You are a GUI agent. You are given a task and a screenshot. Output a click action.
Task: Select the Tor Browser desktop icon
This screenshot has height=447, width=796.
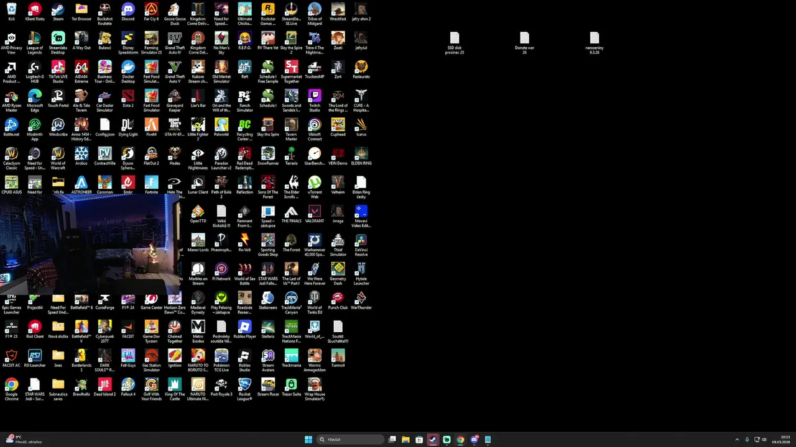pyautogui.click(x=81, y=12)
